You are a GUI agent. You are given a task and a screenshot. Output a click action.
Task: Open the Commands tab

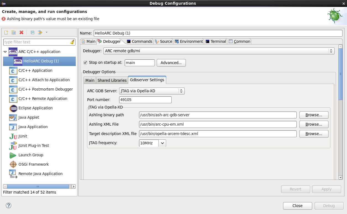click(139, 41)
